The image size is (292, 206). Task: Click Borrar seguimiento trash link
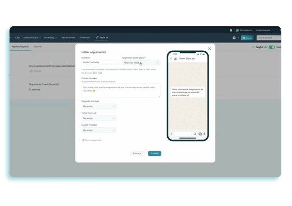click(x=92, y=140)
